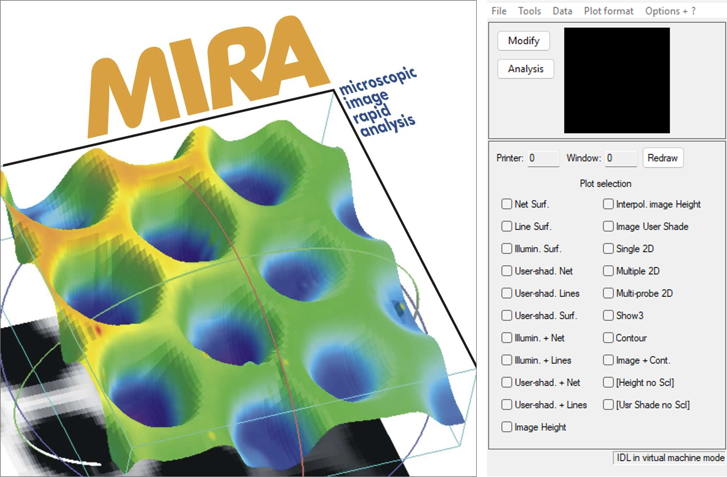The width and height of the screenshot is (727, 477).
Task: Check the Contour plot option
Action: (608, 338)
